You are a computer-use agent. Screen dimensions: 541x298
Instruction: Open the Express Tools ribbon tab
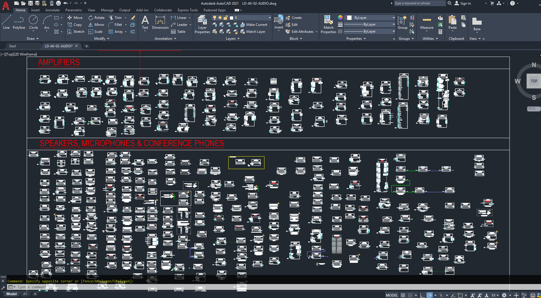pos(188,10)
